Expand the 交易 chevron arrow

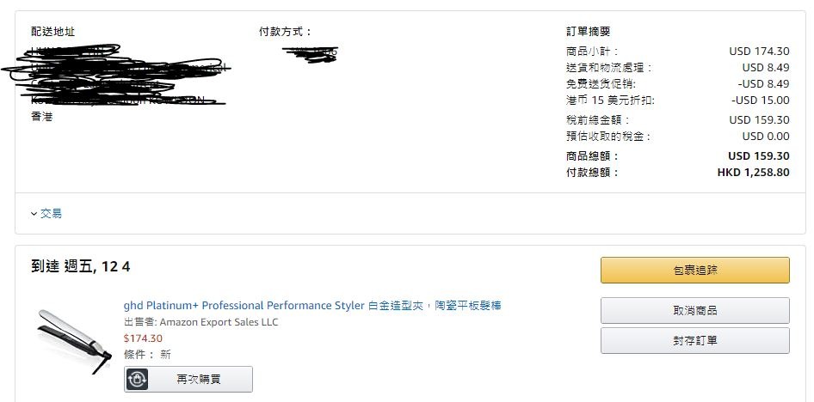(x=34, y=213)
